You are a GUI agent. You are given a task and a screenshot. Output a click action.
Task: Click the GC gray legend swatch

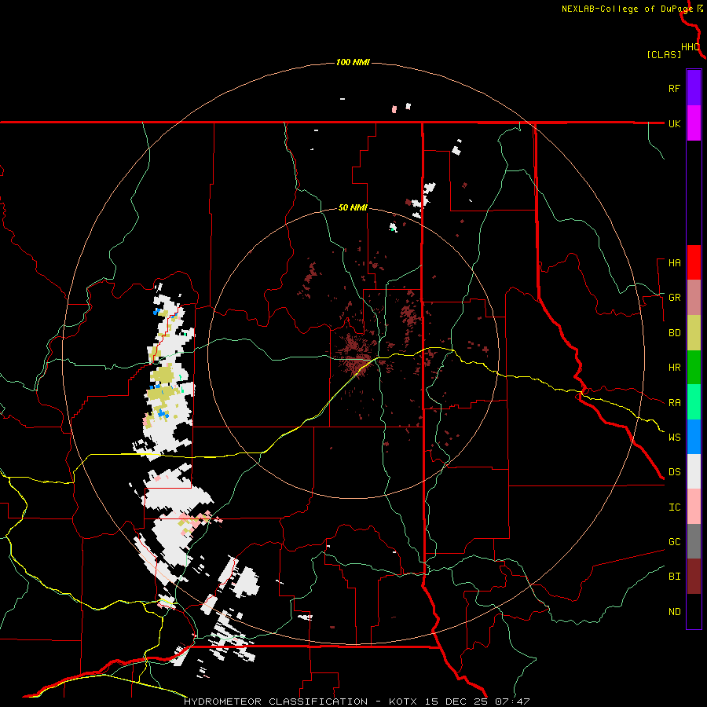tap(694, 541)
